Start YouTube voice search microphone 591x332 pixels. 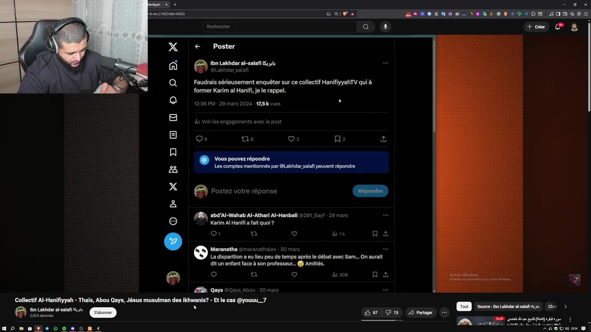[386, 27]
